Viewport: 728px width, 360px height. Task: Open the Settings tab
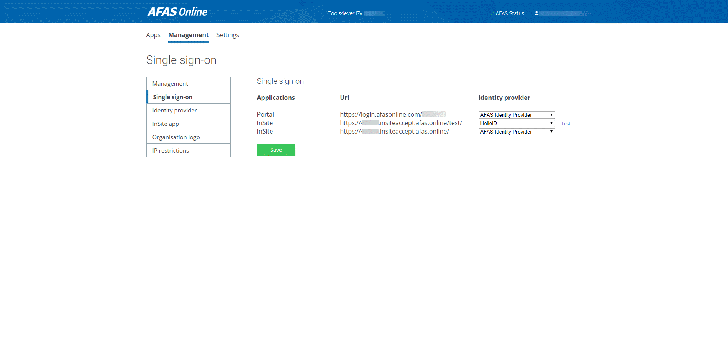point(228,35)
